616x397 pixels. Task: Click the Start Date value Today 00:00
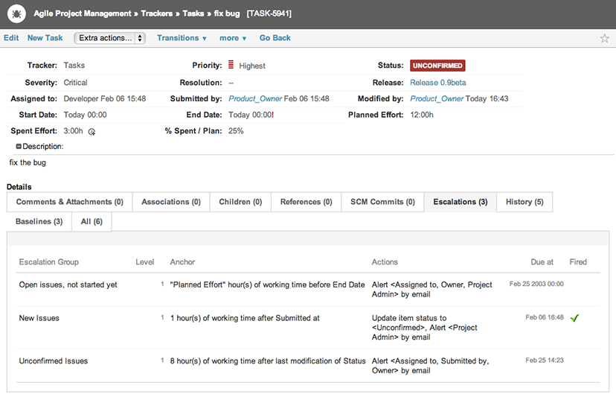point(85,115)
